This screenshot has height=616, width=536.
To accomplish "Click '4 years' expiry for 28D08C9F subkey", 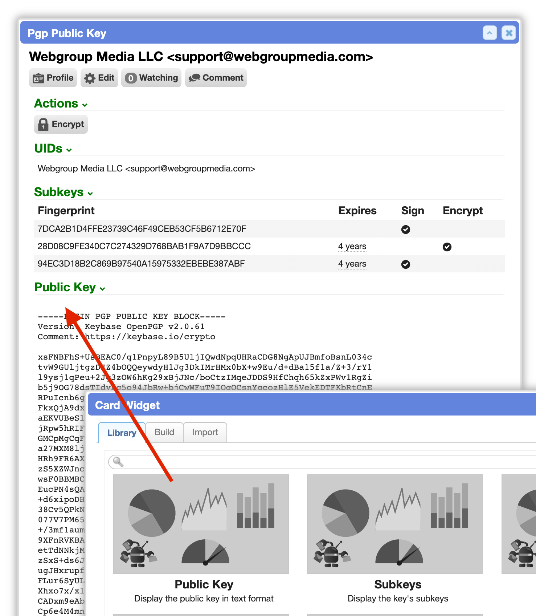I will (x=352, y=247).
